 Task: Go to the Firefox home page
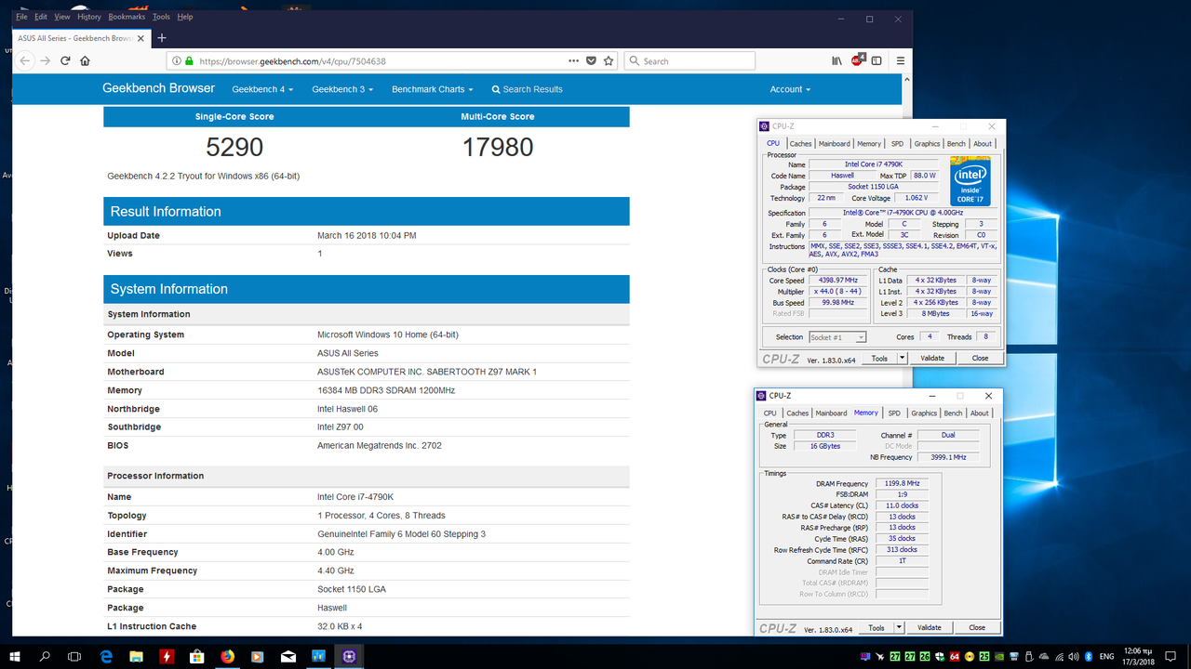coord(85,60)
